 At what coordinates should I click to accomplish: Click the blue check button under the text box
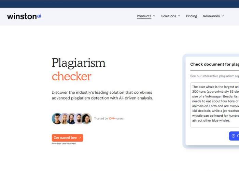(x=234, y=136)
